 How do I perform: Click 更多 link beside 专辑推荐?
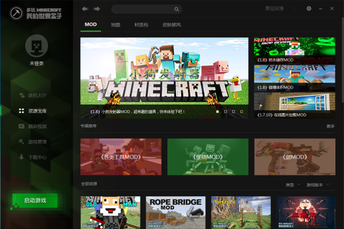(330, 126)
